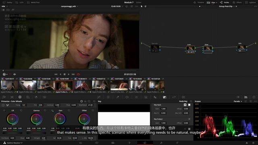Select clip 09 thumbnail in clip strip
258x145 pixels.
coord(156,85)
